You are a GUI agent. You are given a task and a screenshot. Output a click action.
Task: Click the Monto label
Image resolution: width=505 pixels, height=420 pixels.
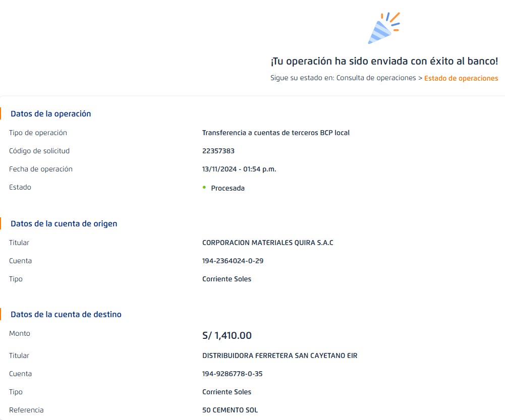(x=20, y=334)
